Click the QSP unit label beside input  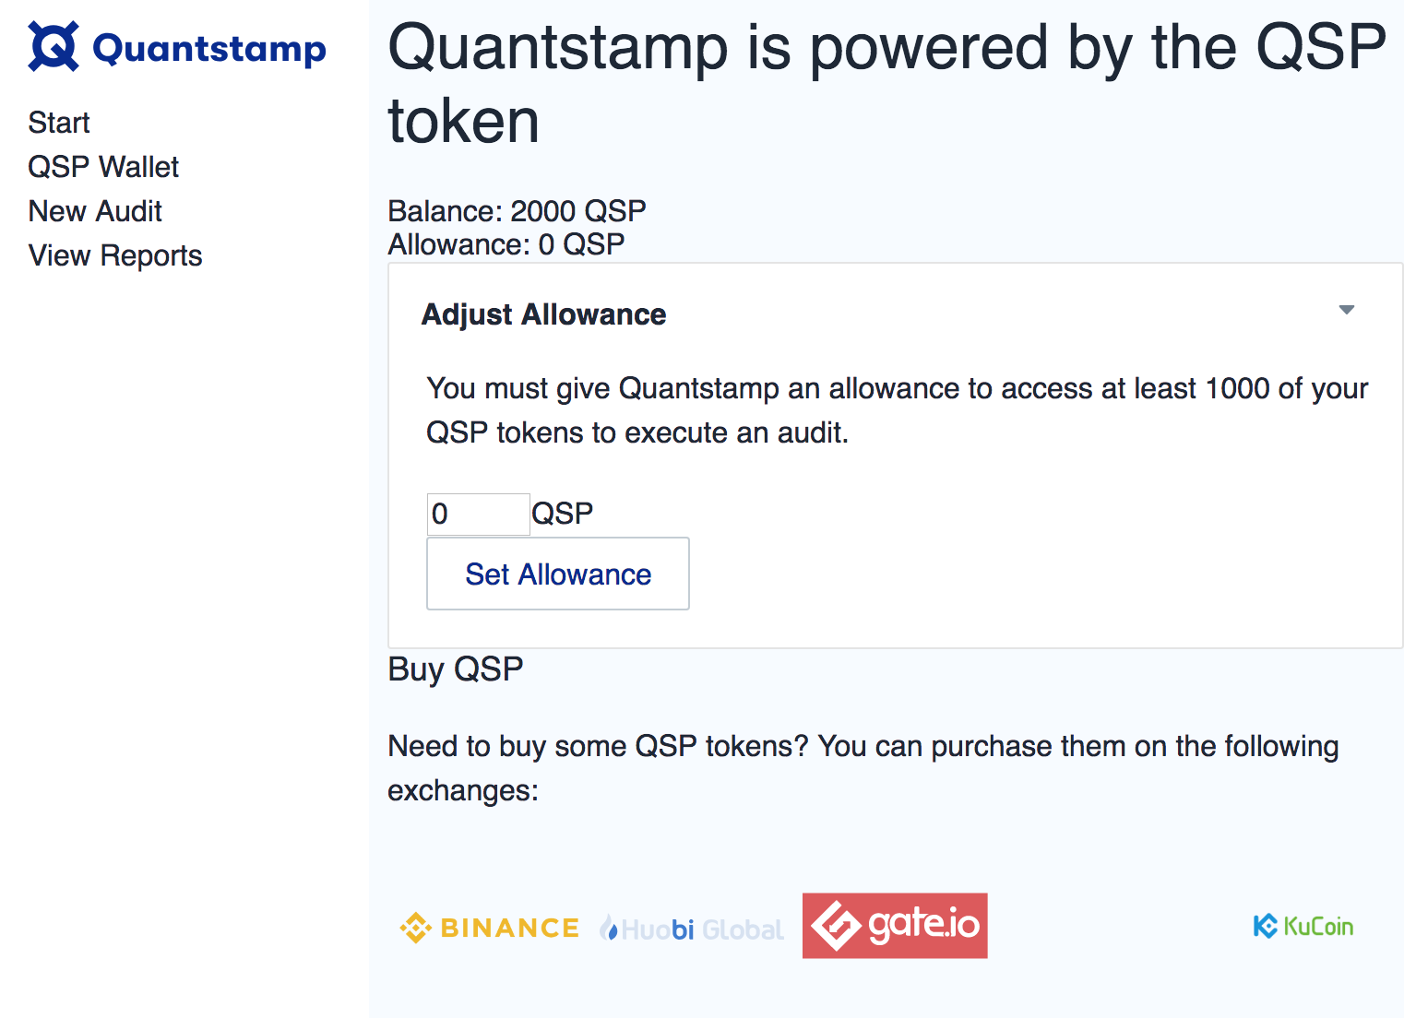click(x=563, y=514)
